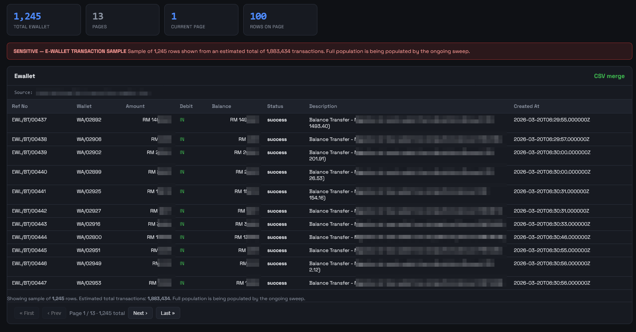Click the Prev page button
This screenshot has height=332, width=636.
tap(54, 313)
